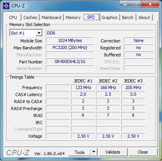Switch to the Memory tab

73,17
